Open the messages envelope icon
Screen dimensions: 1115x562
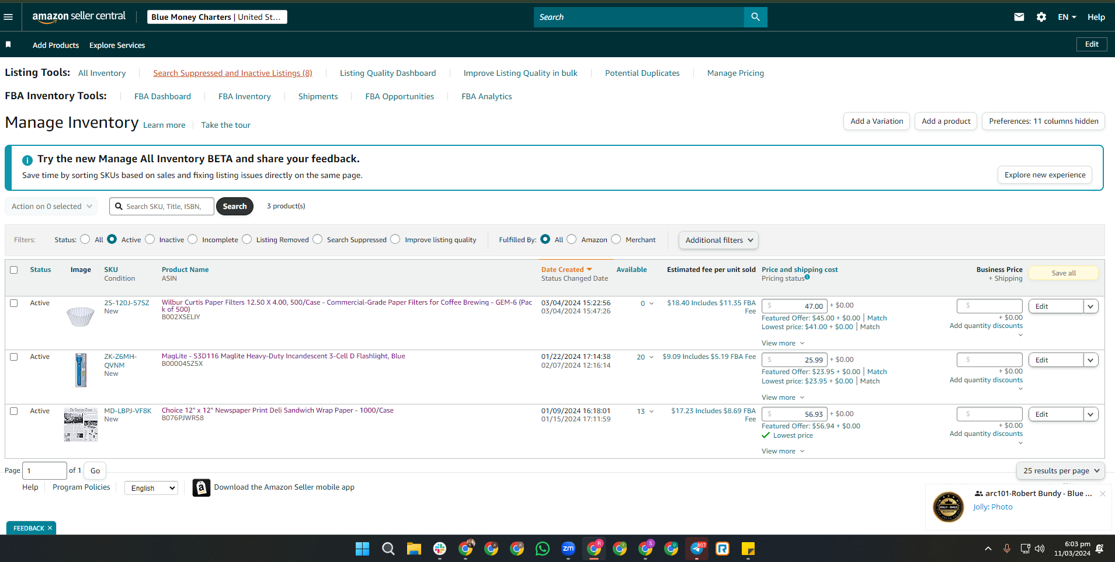1019,17
